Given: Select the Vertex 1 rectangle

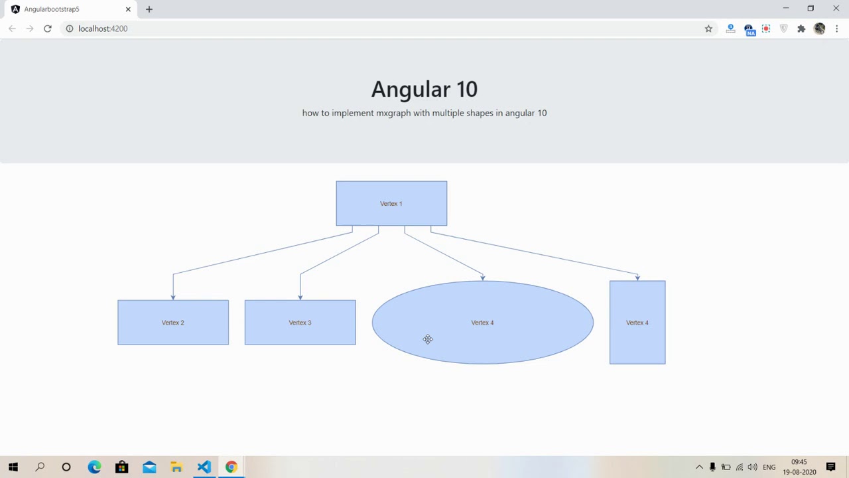Looking at the screenshot, I should [x=391, y=203].
